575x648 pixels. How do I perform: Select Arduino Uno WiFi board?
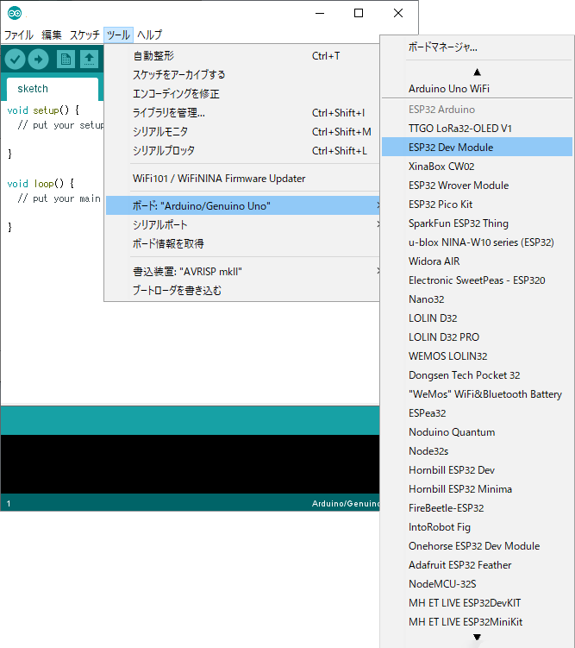coord(477,89)
